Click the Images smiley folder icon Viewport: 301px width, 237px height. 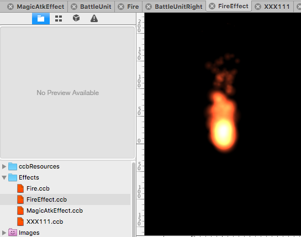[x=13, y=233]
